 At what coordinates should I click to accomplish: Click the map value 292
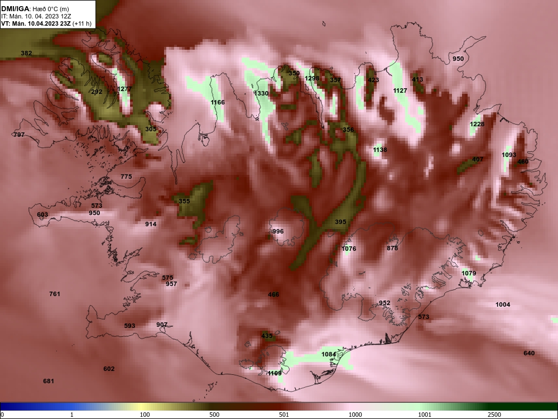coord(97,92)
